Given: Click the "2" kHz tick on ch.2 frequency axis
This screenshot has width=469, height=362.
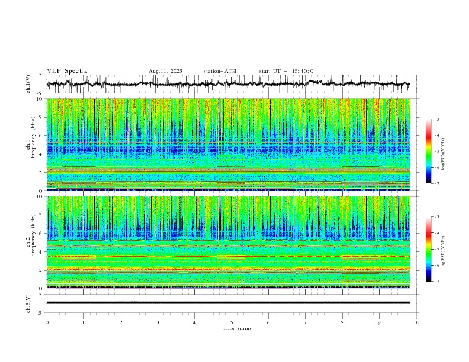Looking at the screenshot, I should [x=41, y=270].
